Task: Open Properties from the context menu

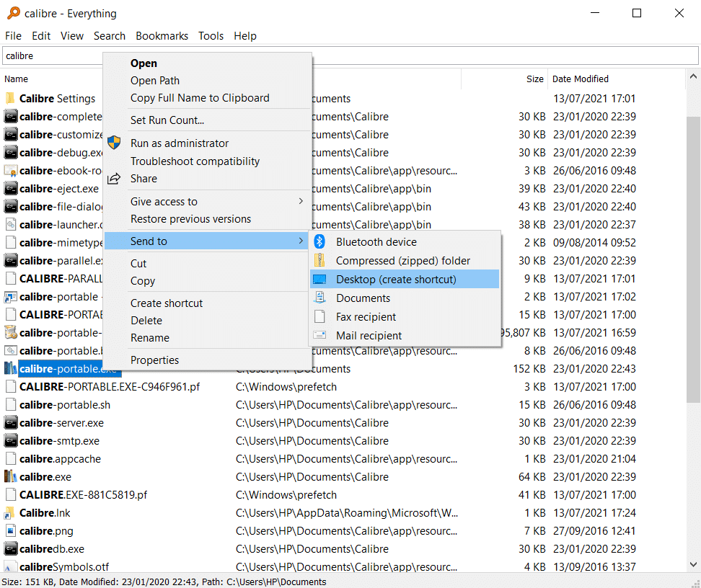Action: point(208,360)
